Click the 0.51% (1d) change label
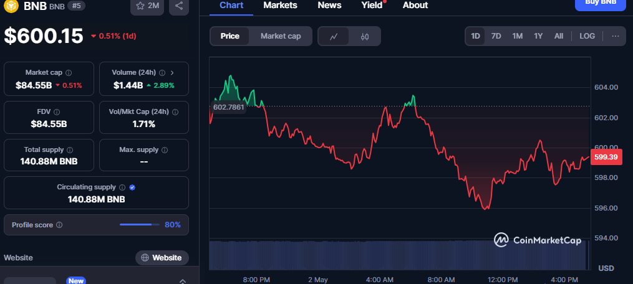 (x=116, y=36)
